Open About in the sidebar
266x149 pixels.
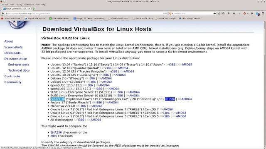(x=9, y=41)
